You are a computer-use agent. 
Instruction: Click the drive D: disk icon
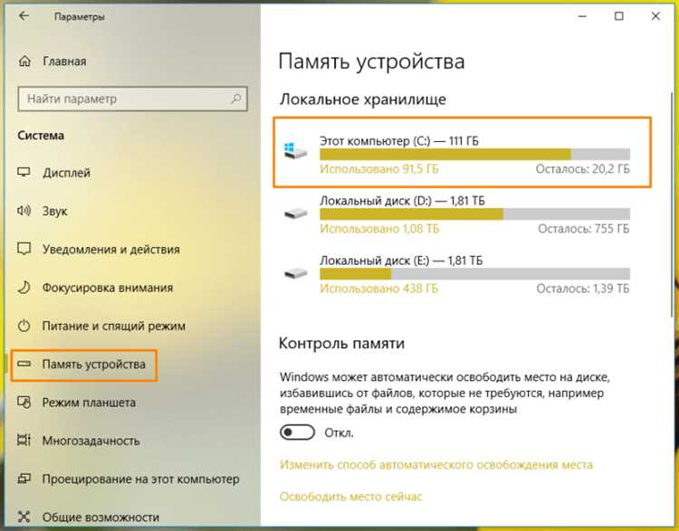coord(295,213)
